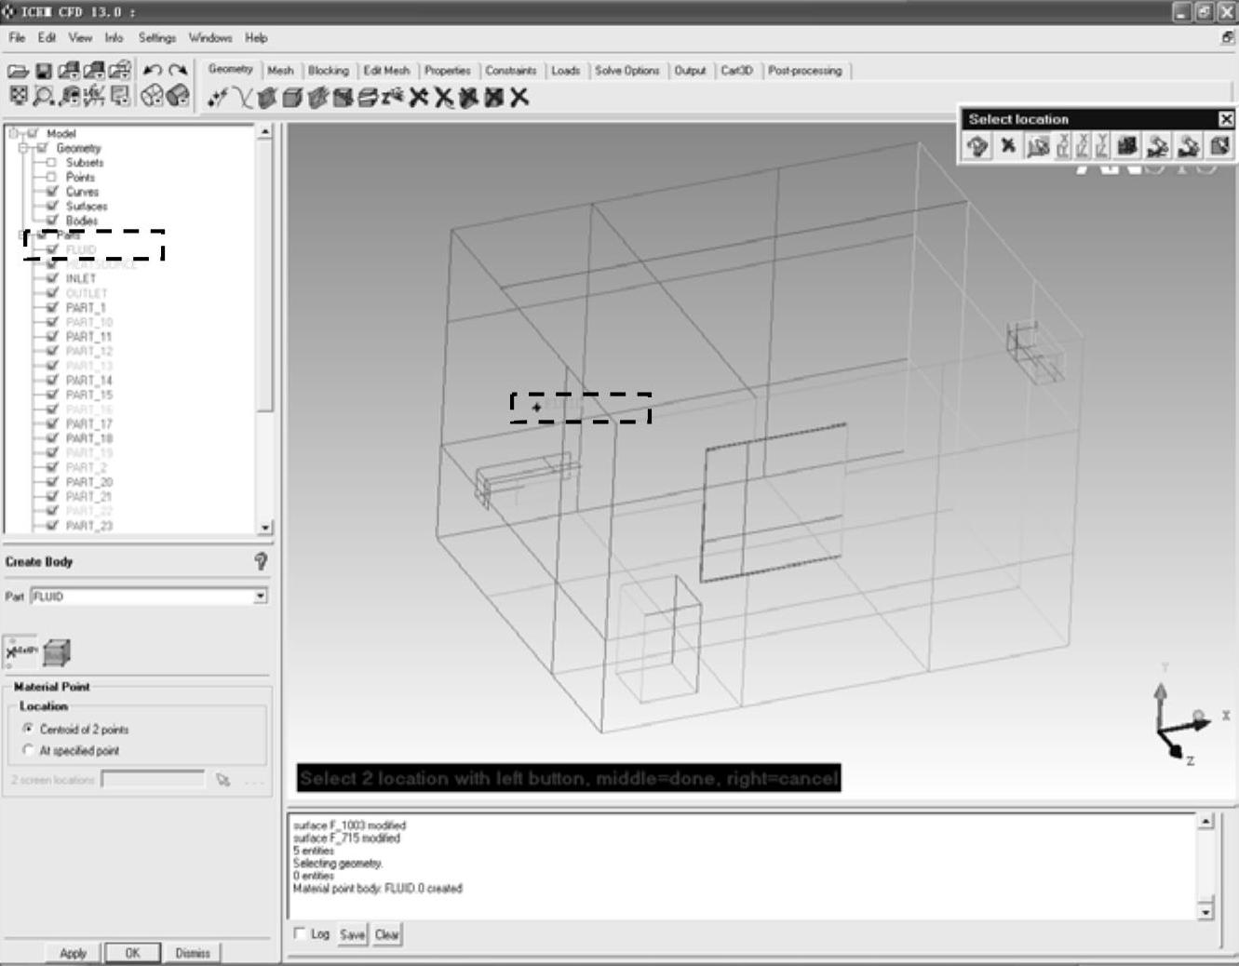Click the Material Point method icon
The height and width of the screenshot is (966, 1239).
click(x=20, y=652)
